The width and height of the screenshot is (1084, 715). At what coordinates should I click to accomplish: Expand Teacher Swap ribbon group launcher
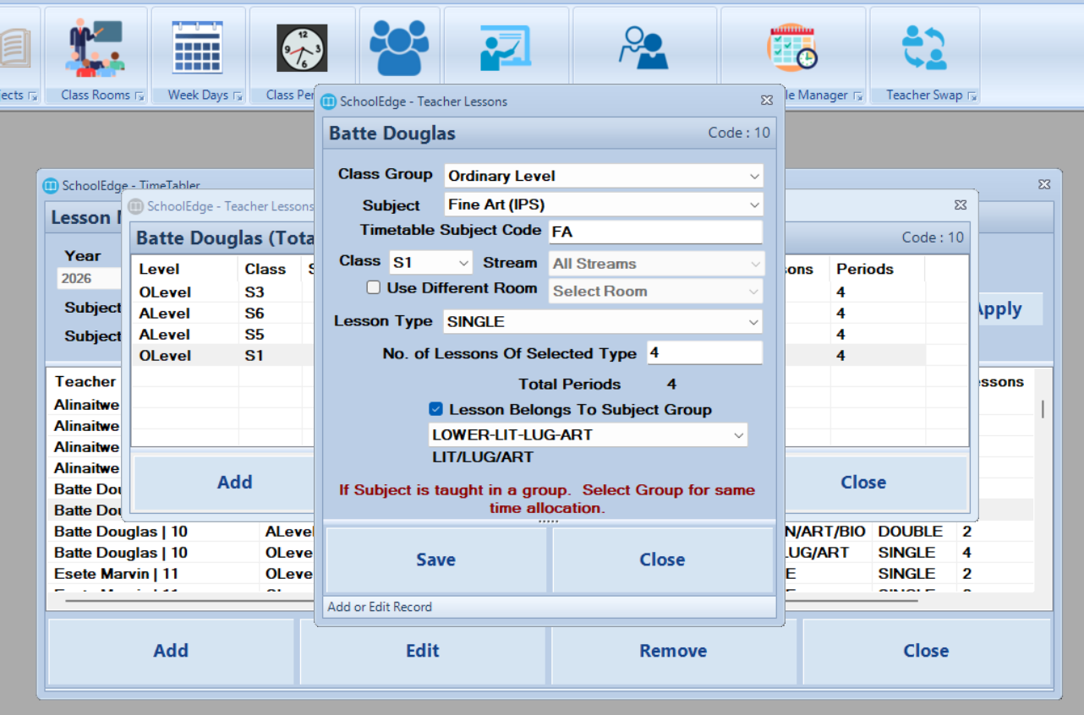click(972, 96)
